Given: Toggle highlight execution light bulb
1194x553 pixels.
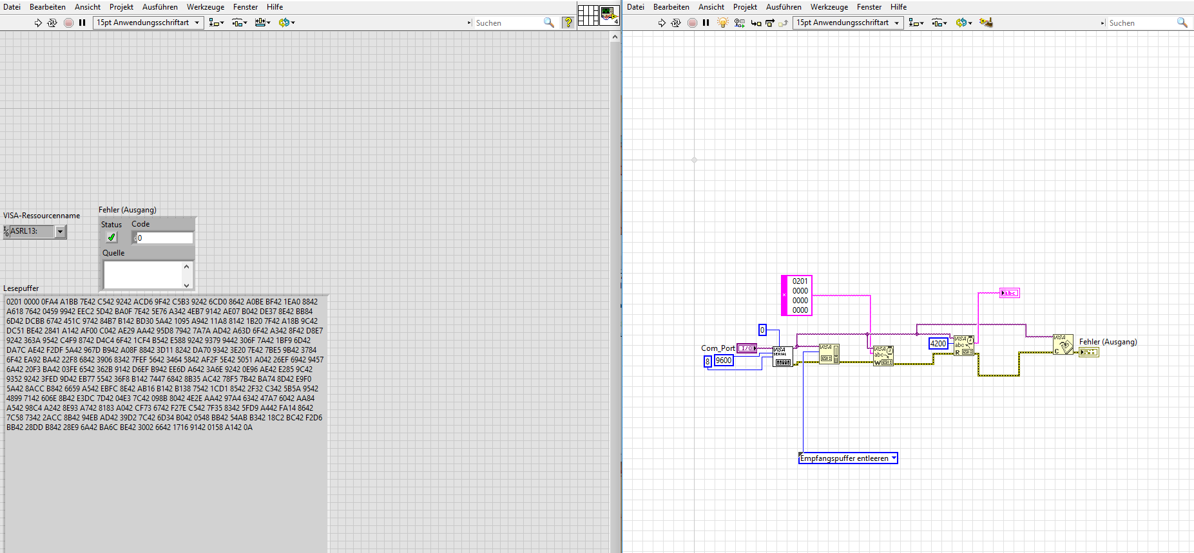Looking at the screenshot, I should [722, 23].
